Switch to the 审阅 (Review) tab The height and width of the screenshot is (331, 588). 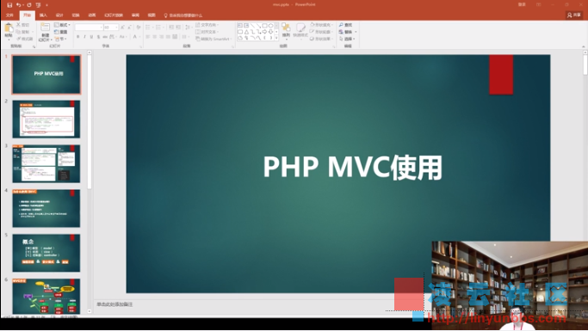[x=135, y=15]
